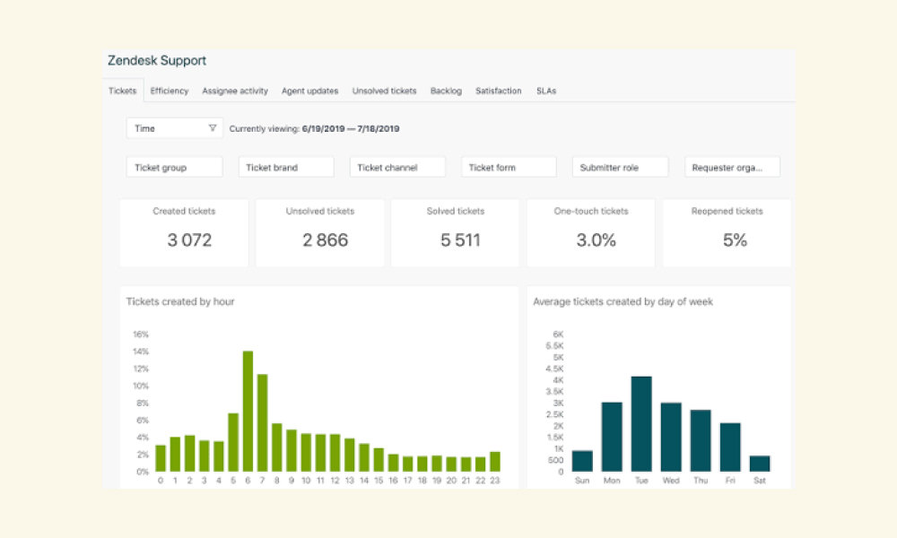
Task: Click the Reopened tickets value 5%
Action: click(x=735, y=240)
